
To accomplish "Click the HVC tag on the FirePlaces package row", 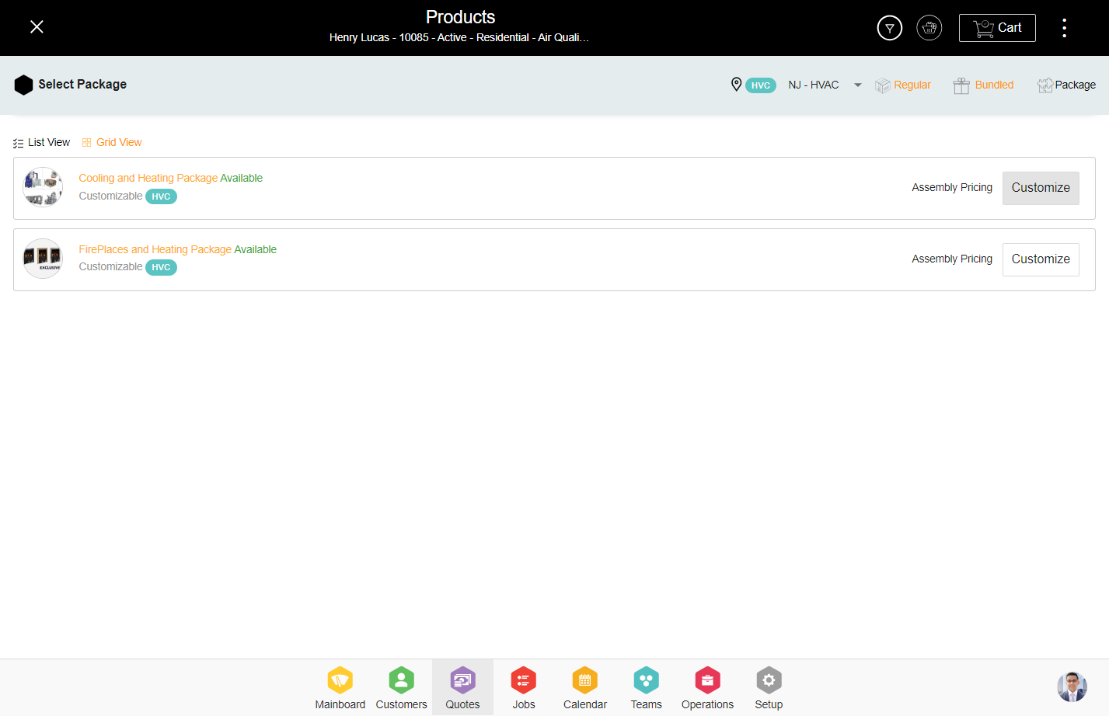I will click(x=161, y=268).
